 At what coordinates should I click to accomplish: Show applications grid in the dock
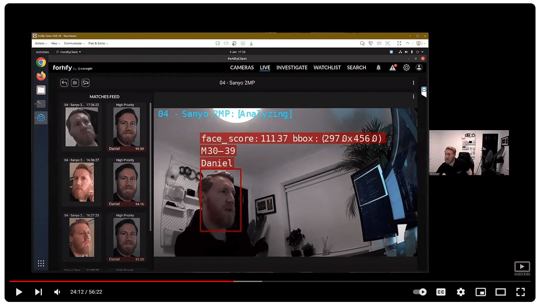(x=41, y=263)
